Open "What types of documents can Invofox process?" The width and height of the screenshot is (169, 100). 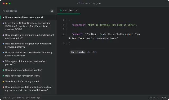[x=29, y=63]
